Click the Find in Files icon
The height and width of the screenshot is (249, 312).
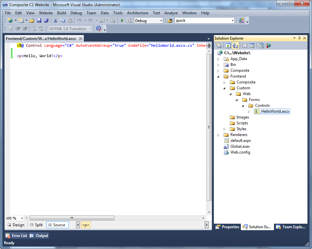(170, 21)
